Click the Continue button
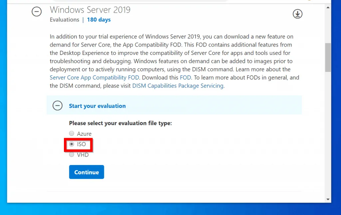Screen dimensions: 341x215 pyautogui.click(x=86, y=172)
